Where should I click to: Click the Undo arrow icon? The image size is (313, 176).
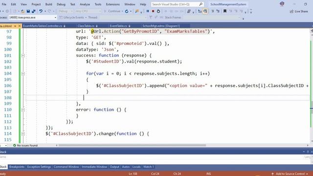41,11
